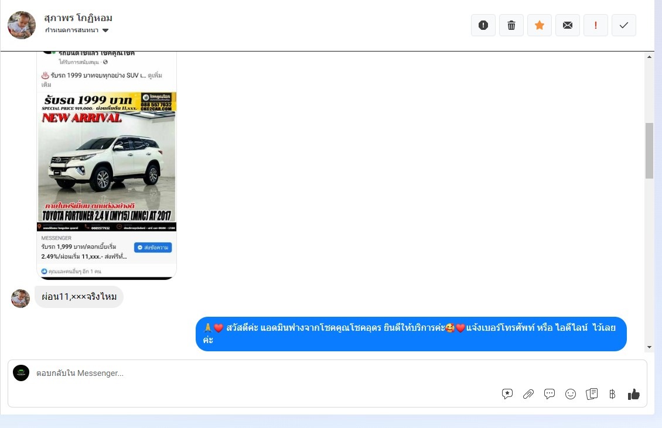
Task: Delete this conversation using trash icon
Action: point(511,25)
